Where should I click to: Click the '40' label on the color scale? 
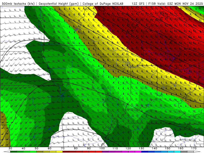(x=23, y=148)
